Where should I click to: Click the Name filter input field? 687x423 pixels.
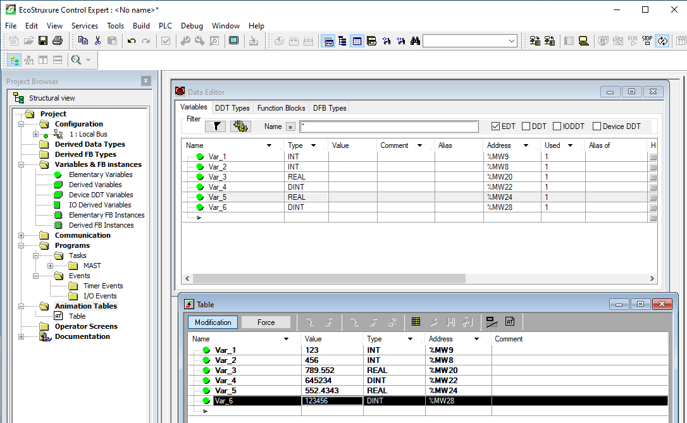pyautogui.click(x=389, y=126)
